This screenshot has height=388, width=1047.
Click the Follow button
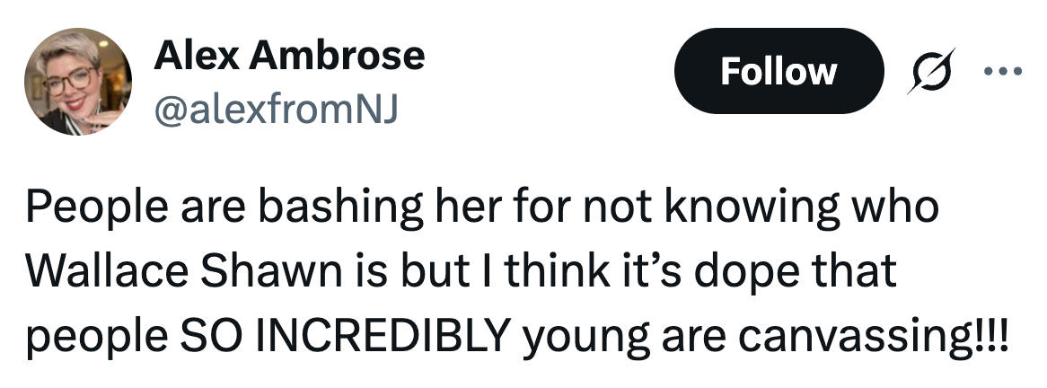click(778, 71)
